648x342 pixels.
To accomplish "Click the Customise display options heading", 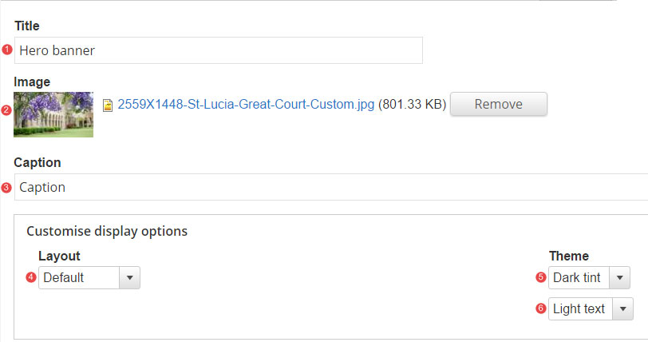I will 107,231.
